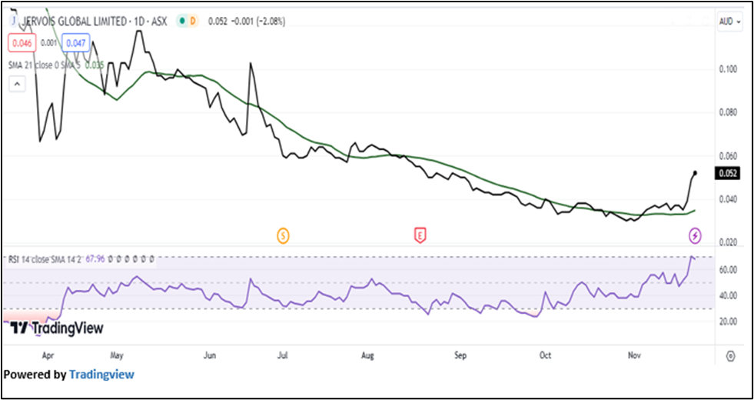Click the 0.060 price axis label
The height and width of the screenshot is (400, 754).
pos(726,156)
